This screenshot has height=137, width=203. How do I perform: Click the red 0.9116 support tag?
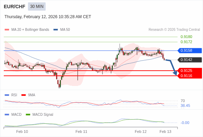[x=190, y=76]
